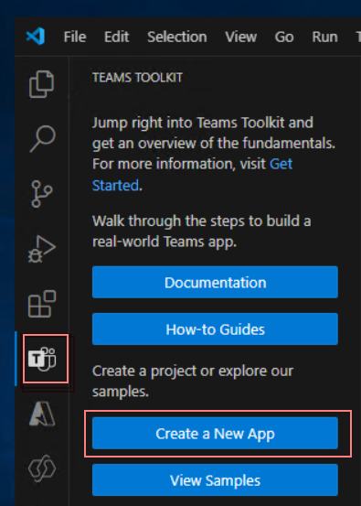Open the Source Control icon
The height and width of the screenshot is (506, 361).
pyautogui.click(x=41, y=194)
